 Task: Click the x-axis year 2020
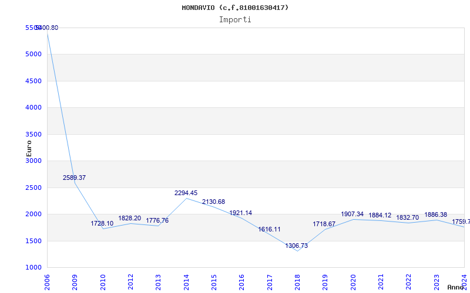click(353, 282)
